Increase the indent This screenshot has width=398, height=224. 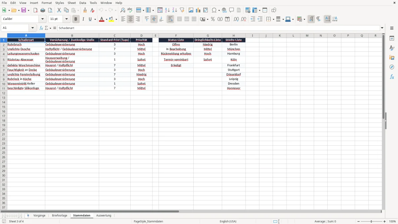[x=253, y=19]
